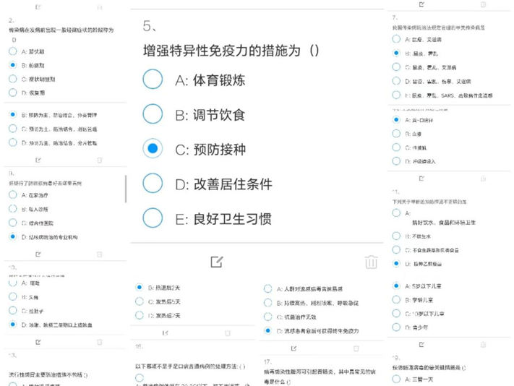Select option A: 体育锻炼
The image size is (514, 386).
[x=153, y=79]
